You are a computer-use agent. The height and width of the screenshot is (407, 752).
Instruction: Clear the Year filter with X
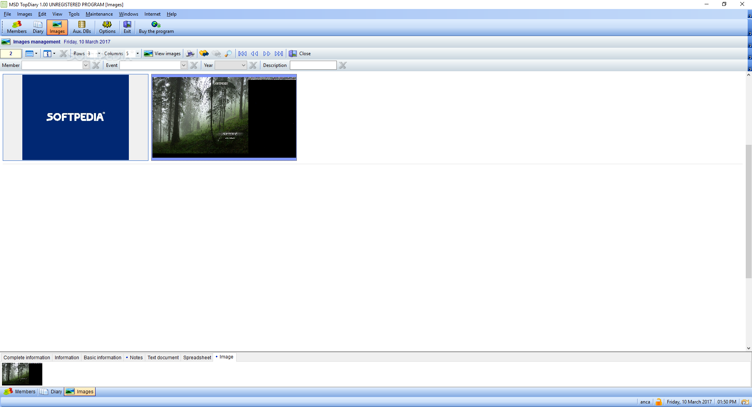click(253, 65)
